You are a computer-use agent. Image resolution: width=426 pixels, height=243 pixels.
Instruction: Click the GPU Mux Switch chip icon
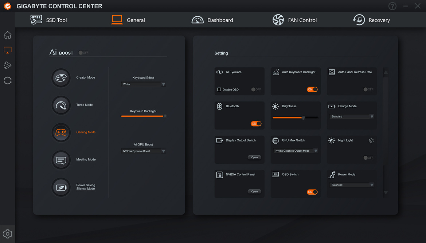[x=275, y=140]
